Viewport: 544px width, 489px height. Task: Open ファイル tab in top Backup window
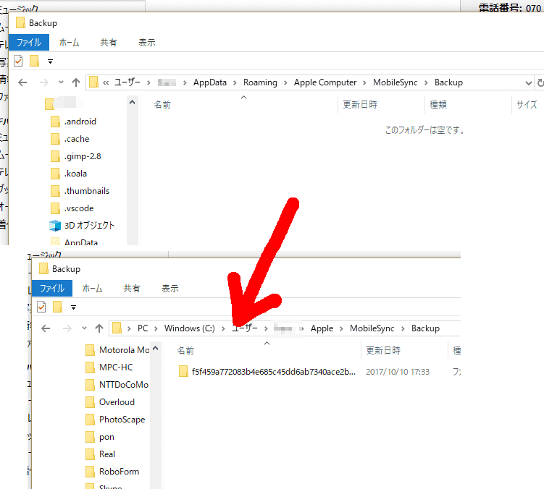(x=29, y=42)
